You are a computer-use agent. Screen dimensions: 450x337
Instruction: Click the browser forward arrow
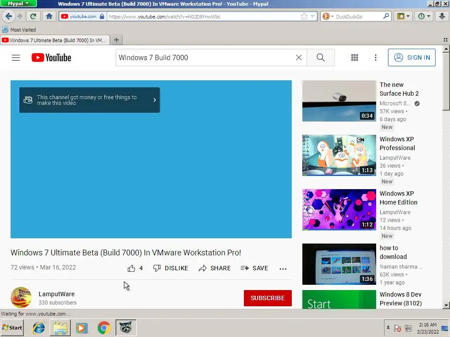point(19,16)
